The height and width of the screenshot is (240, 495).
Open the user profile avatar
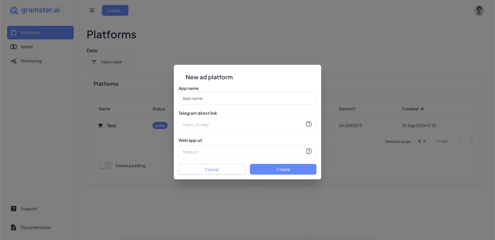(x=479, y=10)
